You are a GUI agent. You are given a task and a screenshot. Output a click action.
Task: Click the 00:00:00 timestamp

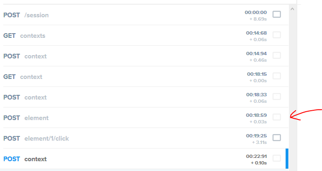point(256,12)
